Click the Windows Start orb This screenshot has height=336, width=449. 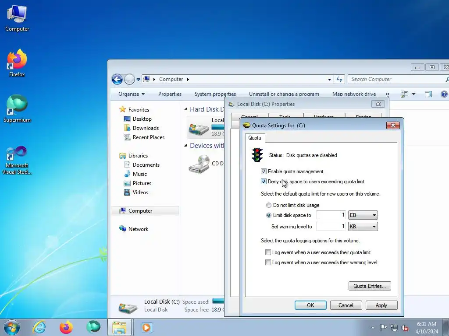pos(12,327)
